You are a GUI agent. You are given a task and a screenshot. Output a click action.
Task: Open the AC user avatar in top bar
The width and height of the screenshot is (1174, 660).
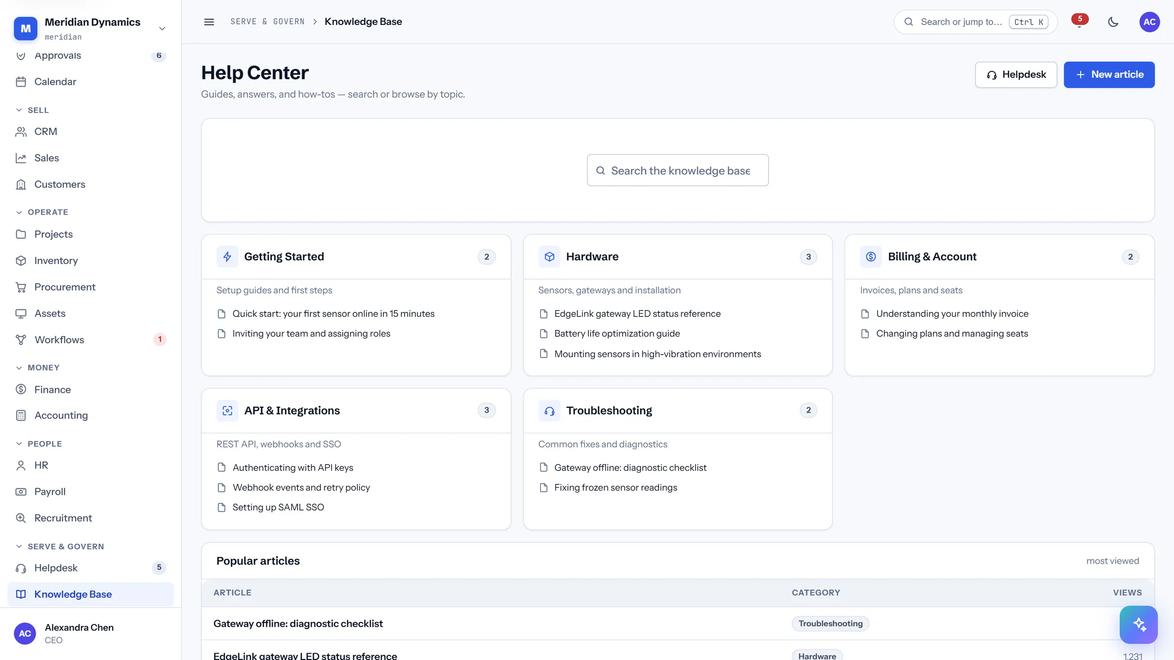tap(1150, 22)
